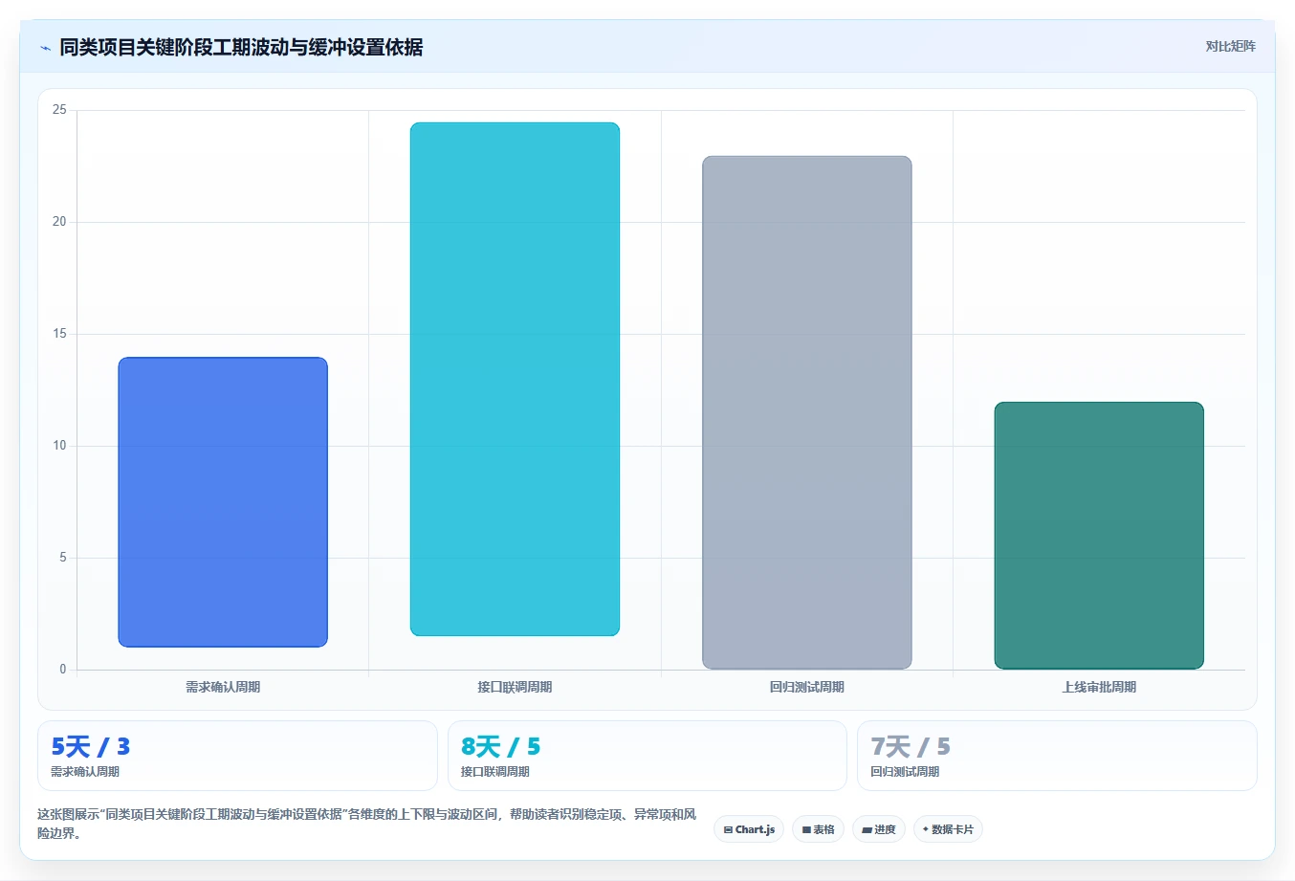Image resolution: width=1295 pixels, height=881 pixels.
Task: Click the 进度 tag chip
Action: point(879,829)
